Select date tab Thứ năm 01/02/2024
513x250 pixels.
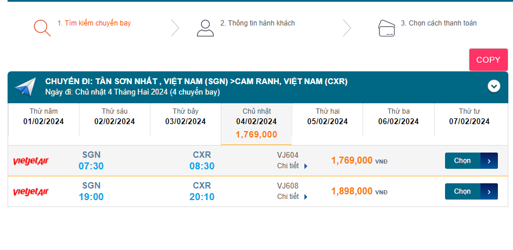coord(44,117)
